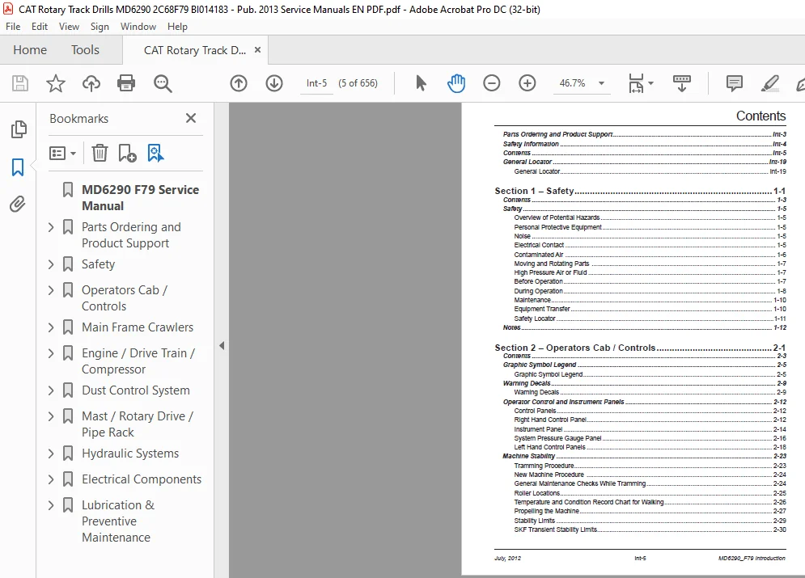Open bookmark options dropdown menu
Image resolution: width=805 pixels, height=578 pixels.
[62, 153]
